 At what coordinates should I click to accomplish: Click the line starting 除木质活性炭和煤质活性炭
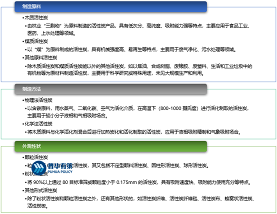coord(139,66)
